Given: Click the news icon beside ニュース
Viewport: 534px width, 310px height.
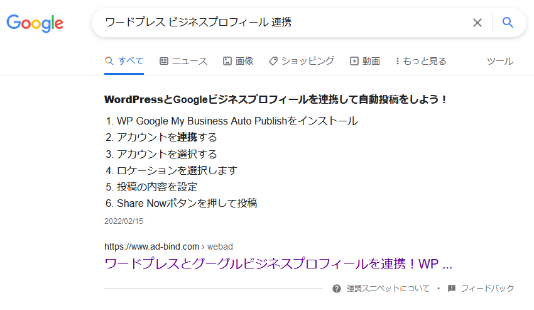Looking at the screenshot, I should tap(164, 61).
